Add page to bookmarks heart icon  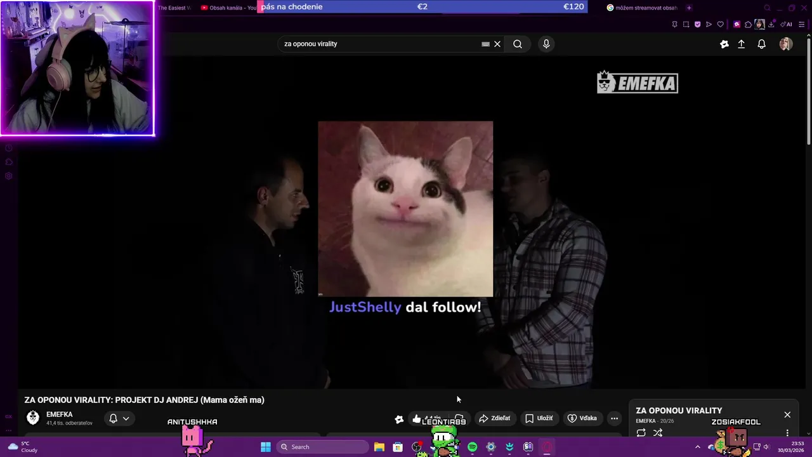click(720, 24)
